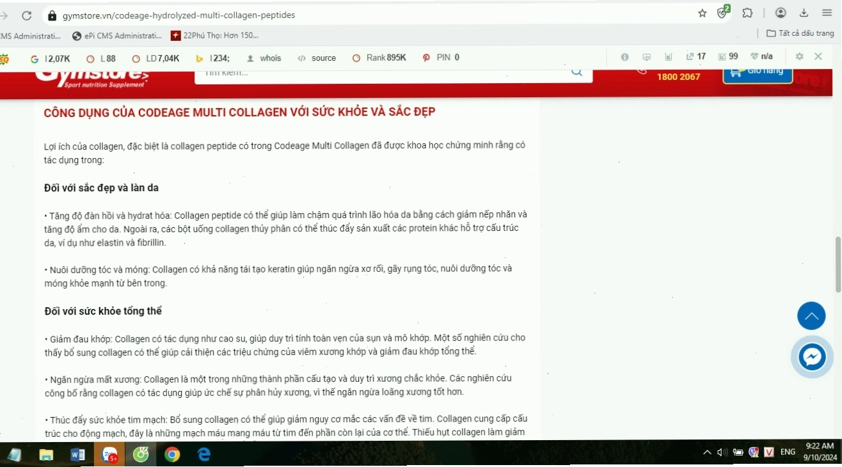
Task: Bookmark this page with the star icon
Action: (702, 13)
